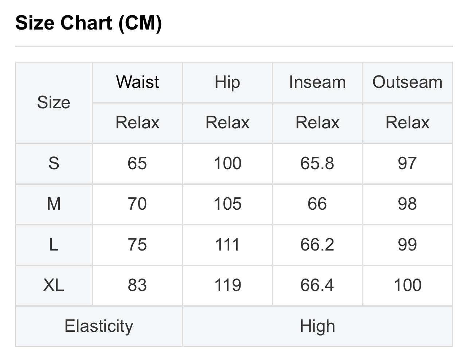468x353 pixels.
Task: Select the XL size row label
Action: point(54,285)
